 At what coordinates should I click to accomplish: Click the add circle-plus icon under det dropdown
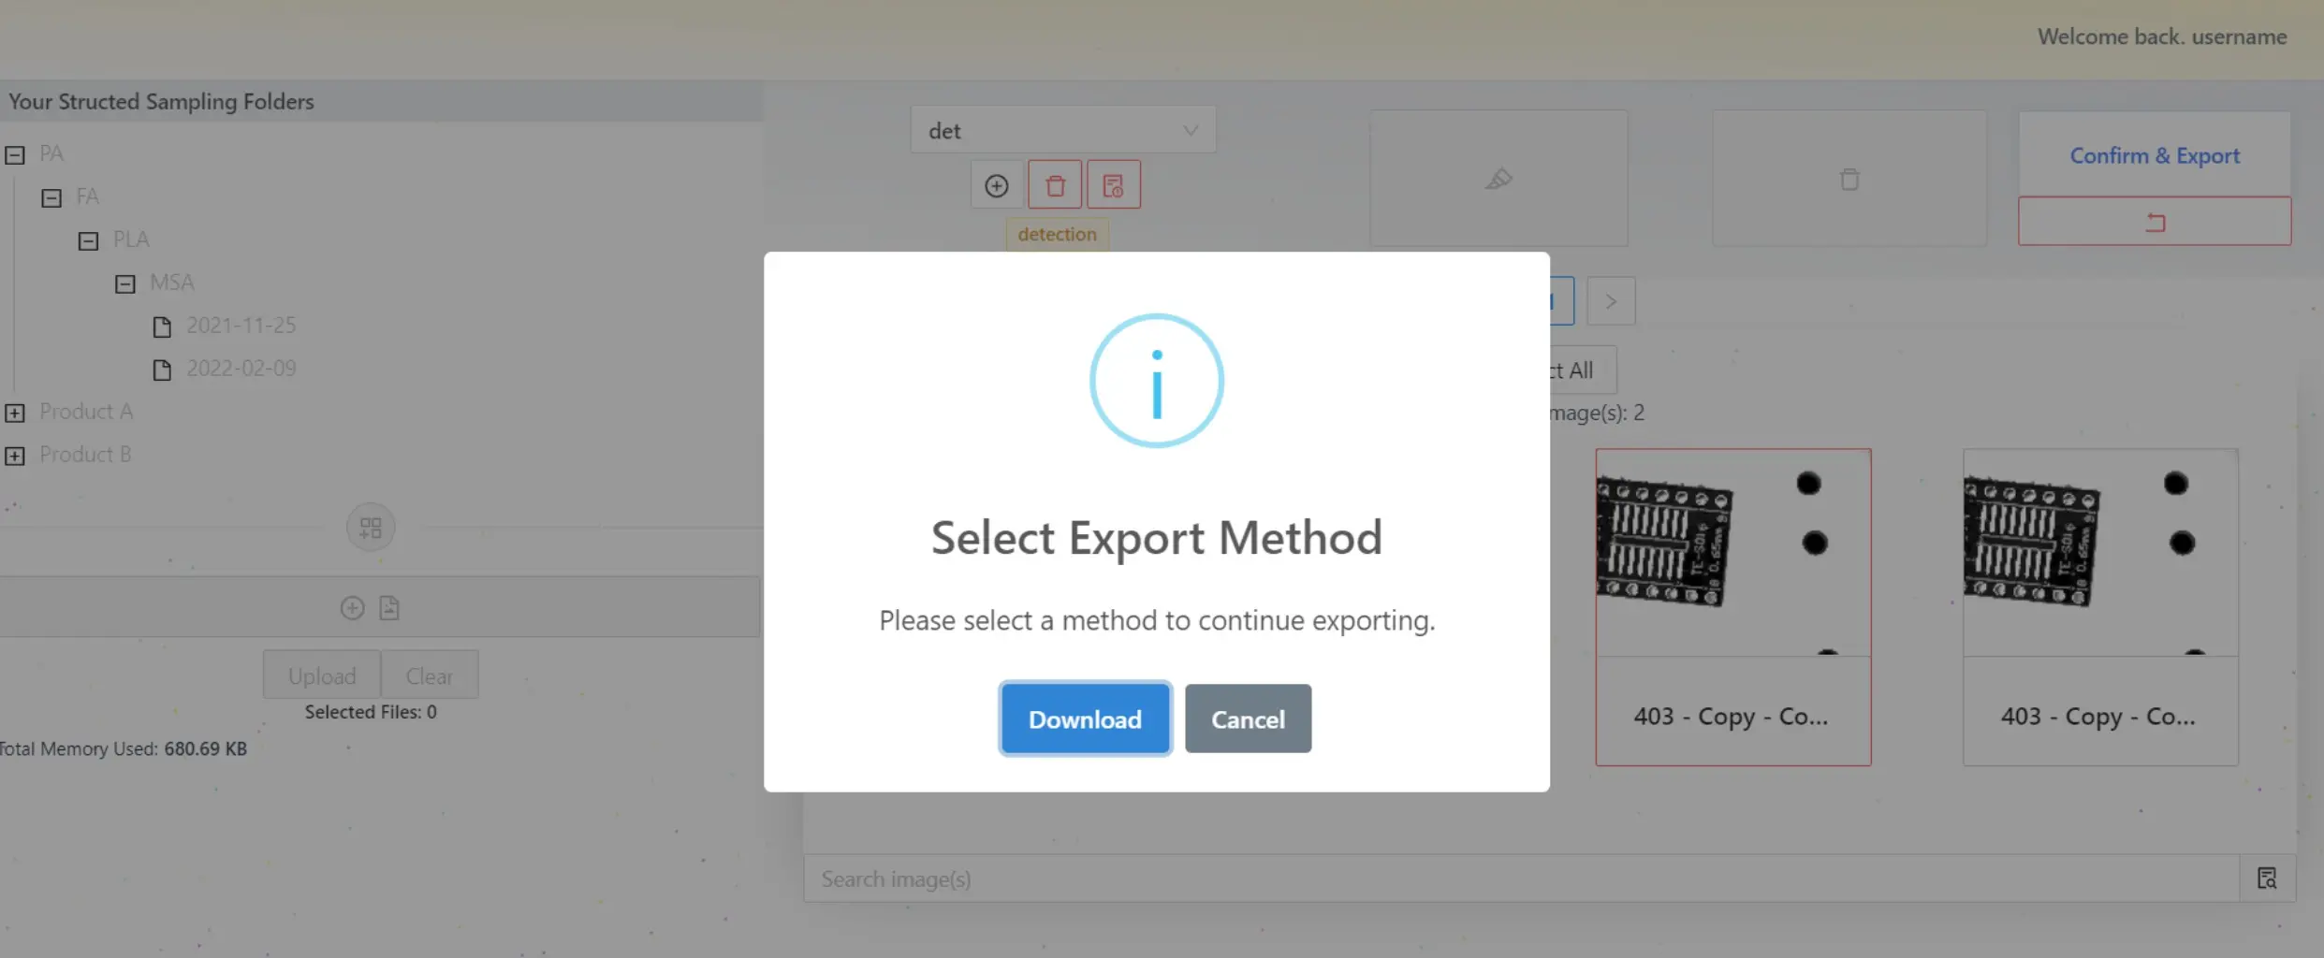tap(996, 185)
